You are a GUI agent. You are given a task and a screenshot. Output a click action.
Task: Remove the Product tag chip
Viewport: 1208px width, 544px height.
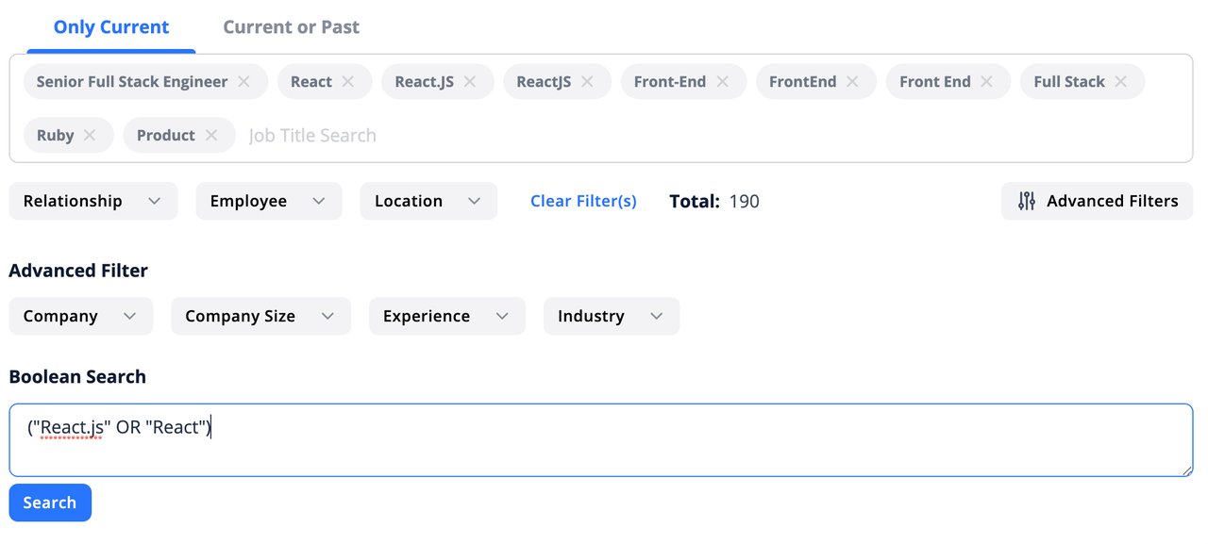(x=211, y=136)
